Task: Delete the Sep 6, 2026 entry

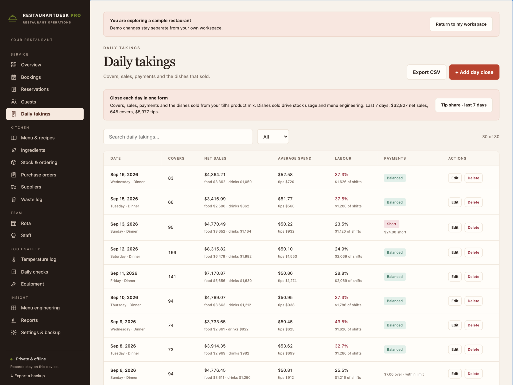Action: tap(473, 374)
